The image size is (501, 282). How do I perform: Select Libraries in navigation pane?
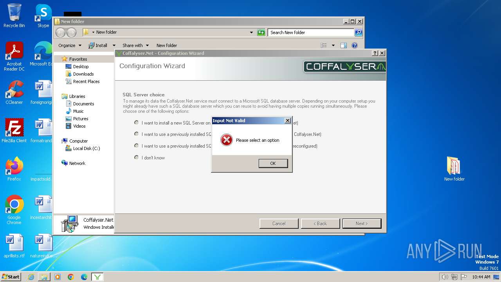(x=77, y=96)
